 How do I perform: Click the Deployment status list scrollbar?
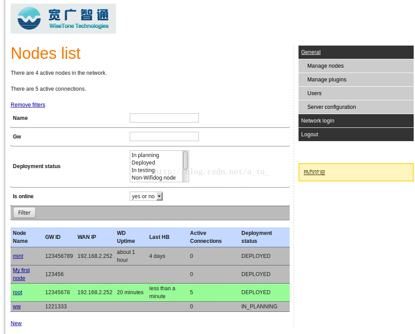(186, 166)
